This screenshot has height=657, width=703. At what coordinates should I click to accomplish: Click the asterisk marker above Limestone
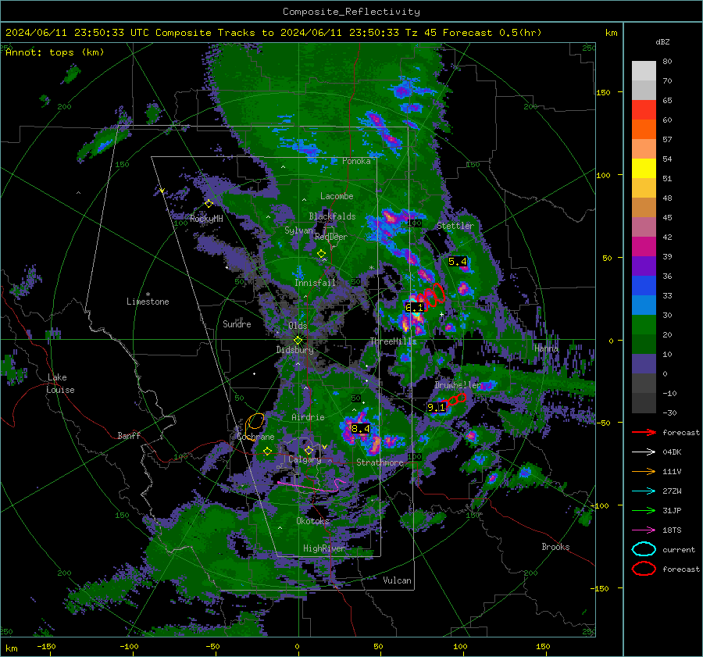148,295
